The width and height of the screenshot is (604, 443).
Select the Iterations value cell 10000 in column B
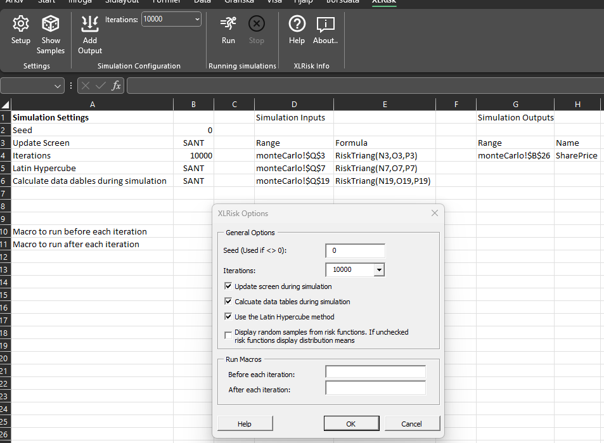[x=193, y=155]
